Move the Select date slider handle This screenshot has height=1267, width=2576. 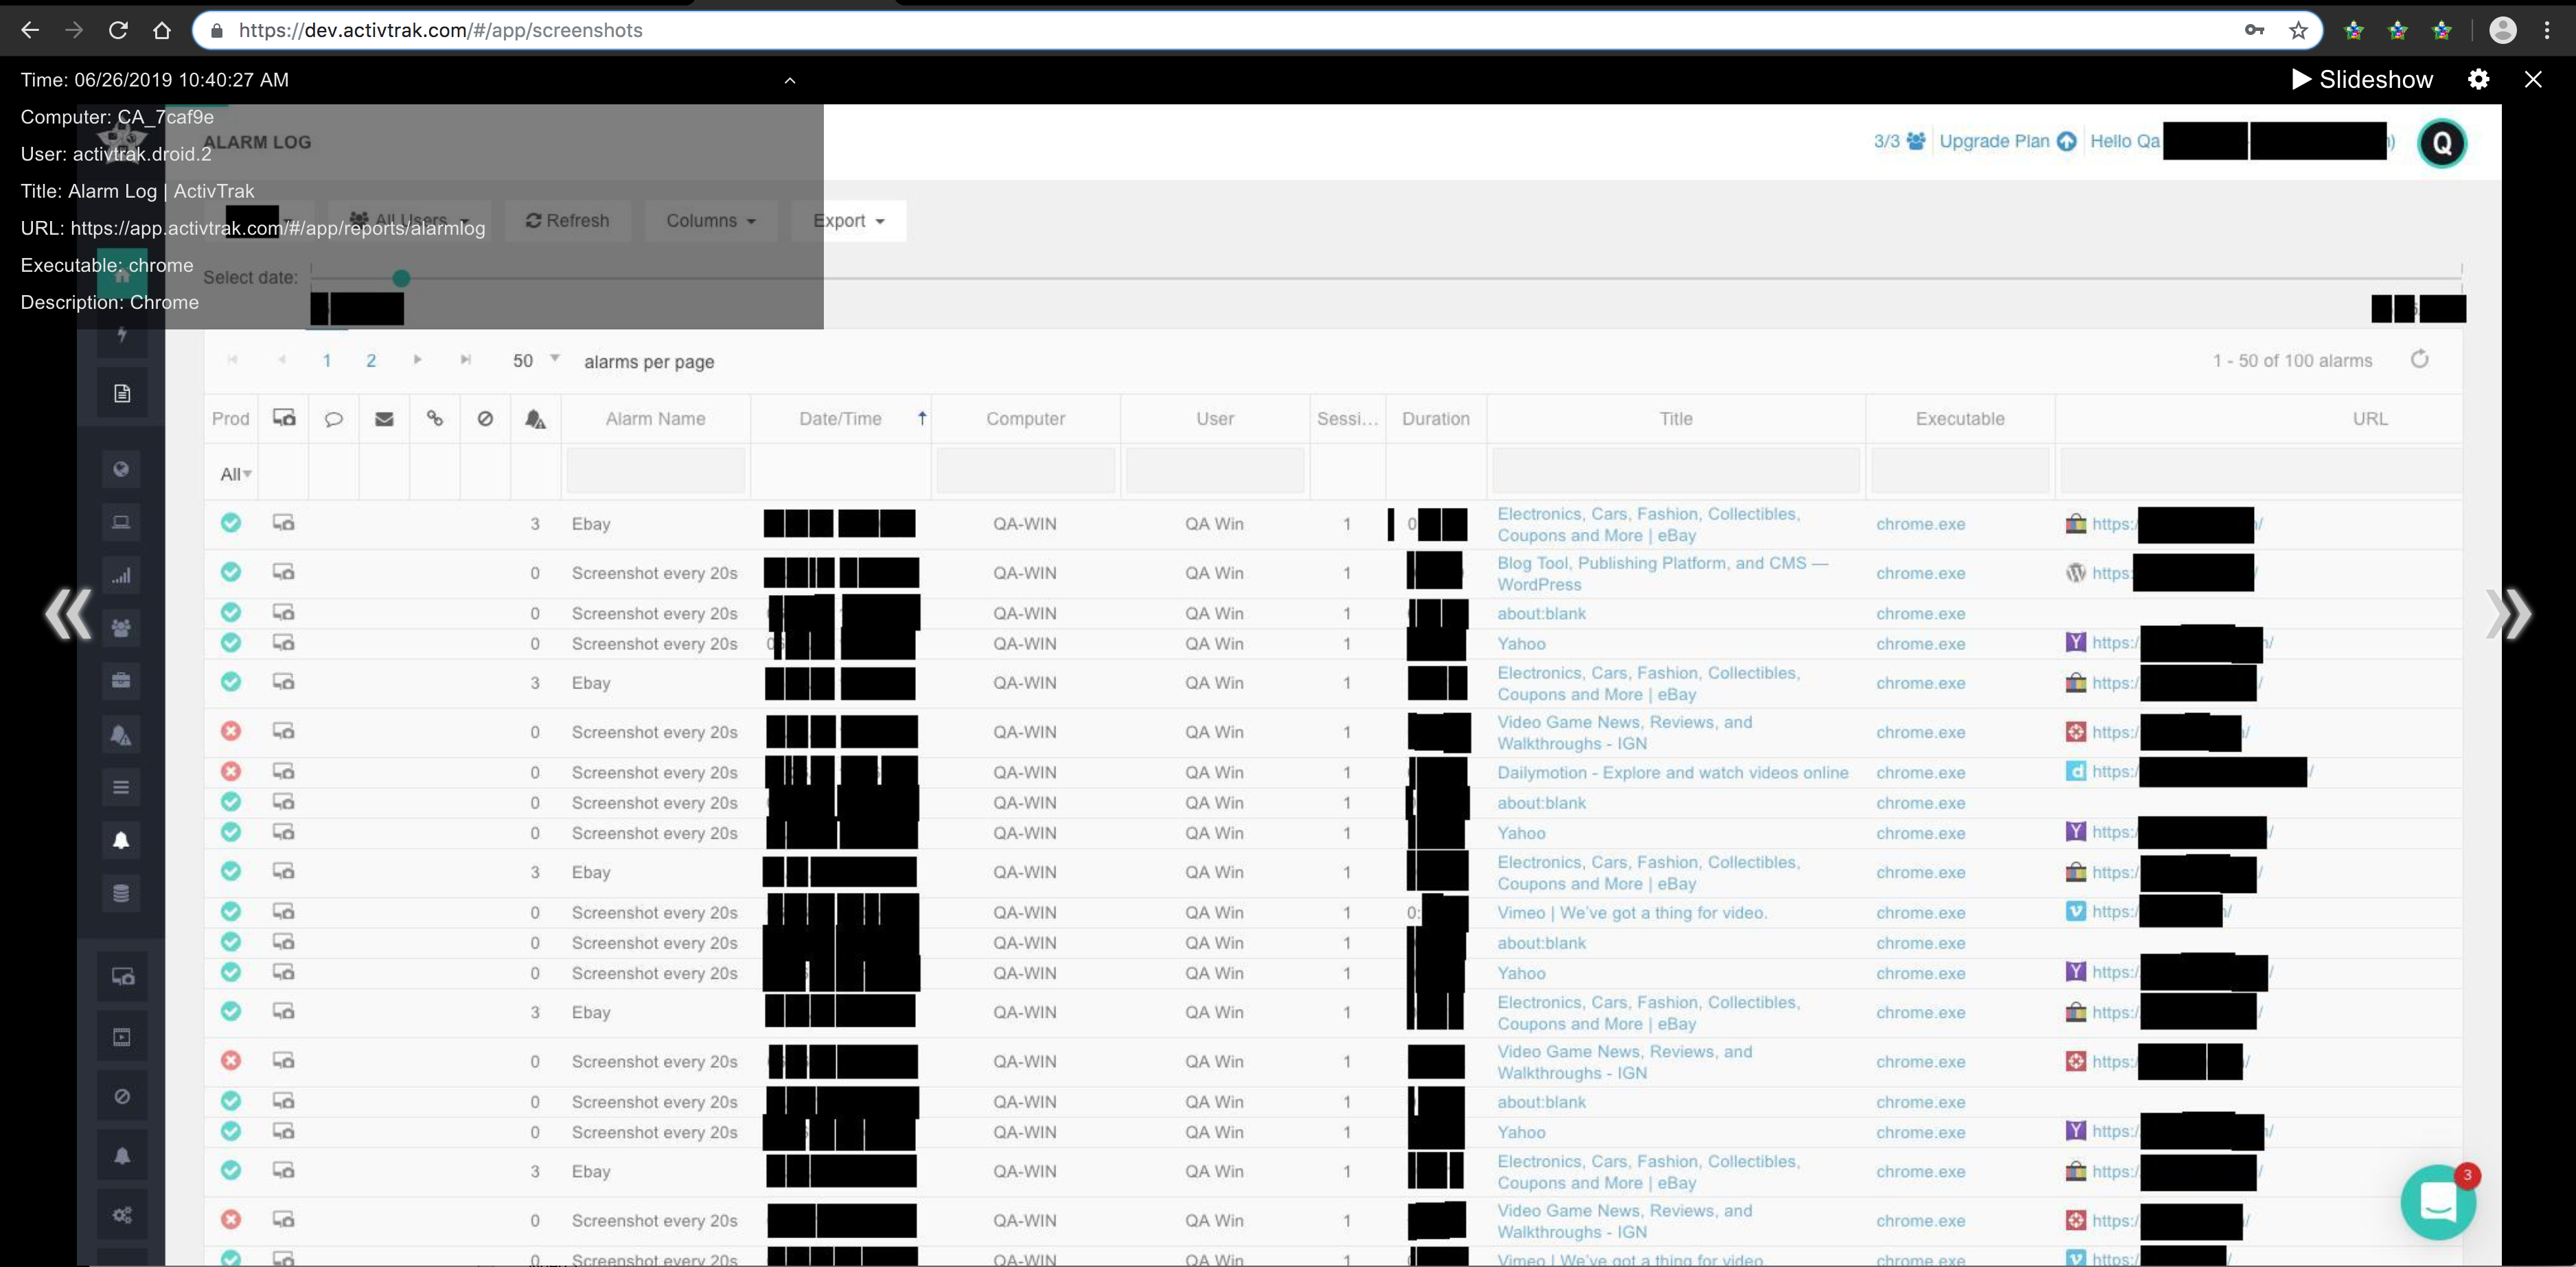coord(401,278)
